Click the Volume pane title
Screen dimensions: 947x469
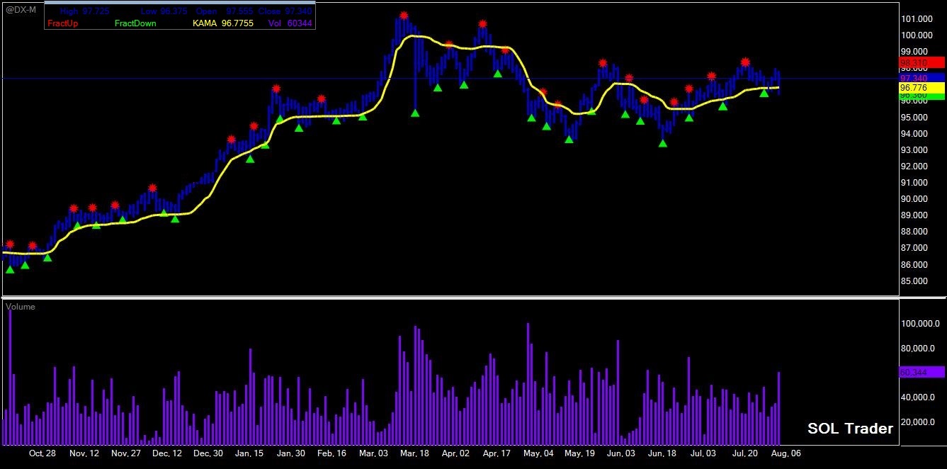point(21,307)
